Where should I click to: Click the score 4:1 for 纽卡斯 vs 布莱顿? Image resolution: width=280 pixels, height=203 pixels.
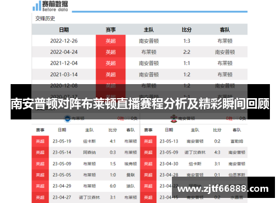[113, 141]
